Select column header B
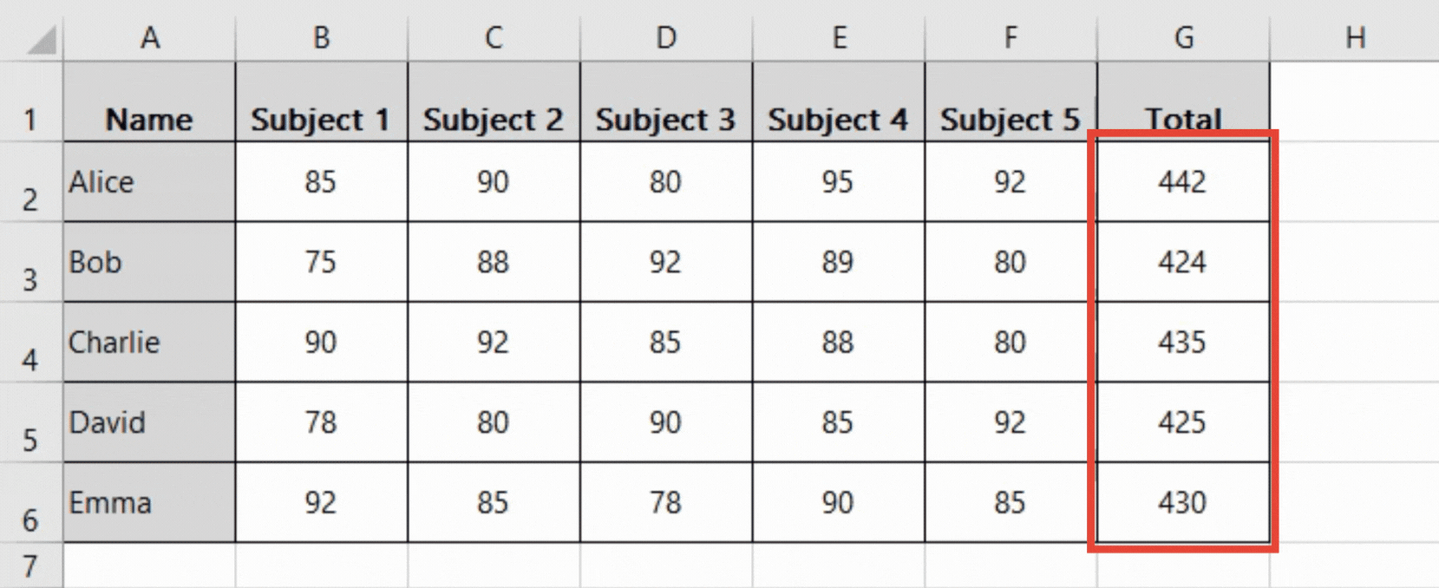Viewport: 1439px width, 588px height. pyautogui.click(x=321, y=36)
